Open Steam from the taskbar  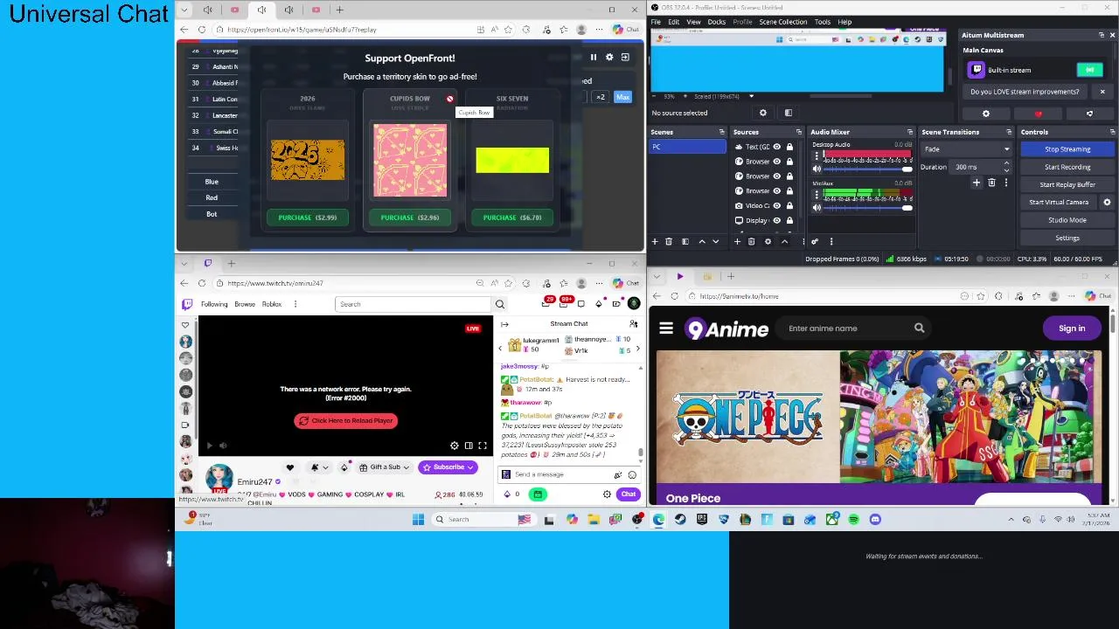680,520
